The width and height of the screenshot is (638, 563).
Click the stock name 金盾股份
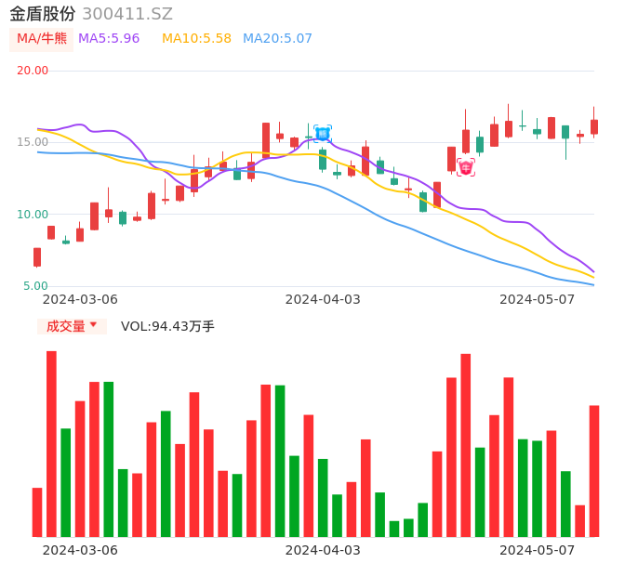(43, 14)
